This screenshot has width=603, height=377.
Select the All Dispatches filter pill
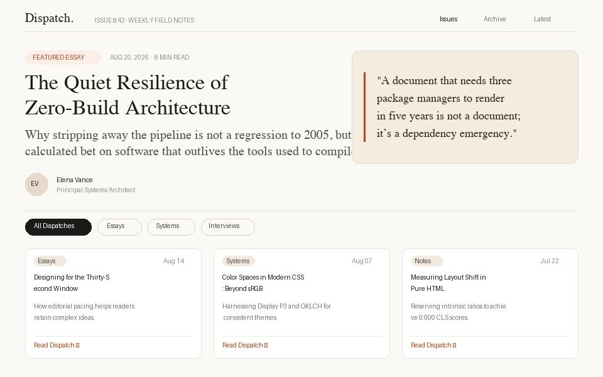[58, 227]
